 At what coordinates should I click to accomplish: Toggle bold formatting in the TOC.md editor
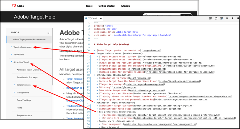[x=227, y=18]
